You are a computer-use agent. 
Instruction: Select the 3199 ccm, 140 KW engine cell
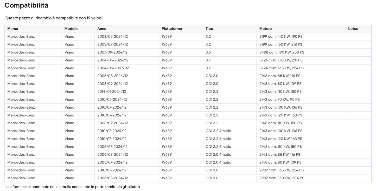click(x=281, y=37)
